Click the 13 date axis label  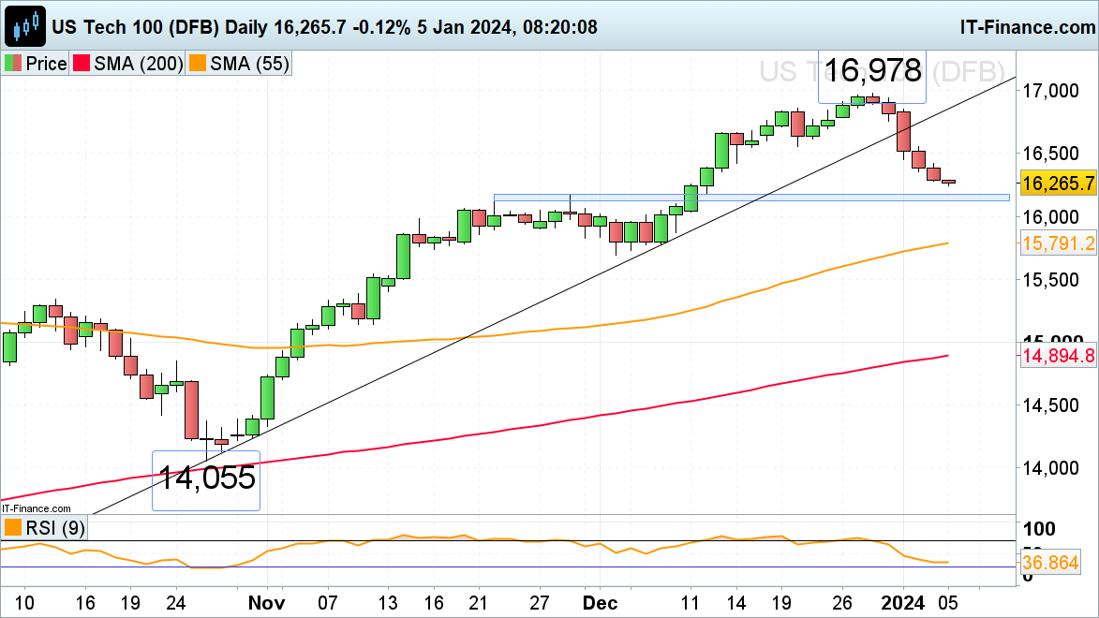click(388, 603)
